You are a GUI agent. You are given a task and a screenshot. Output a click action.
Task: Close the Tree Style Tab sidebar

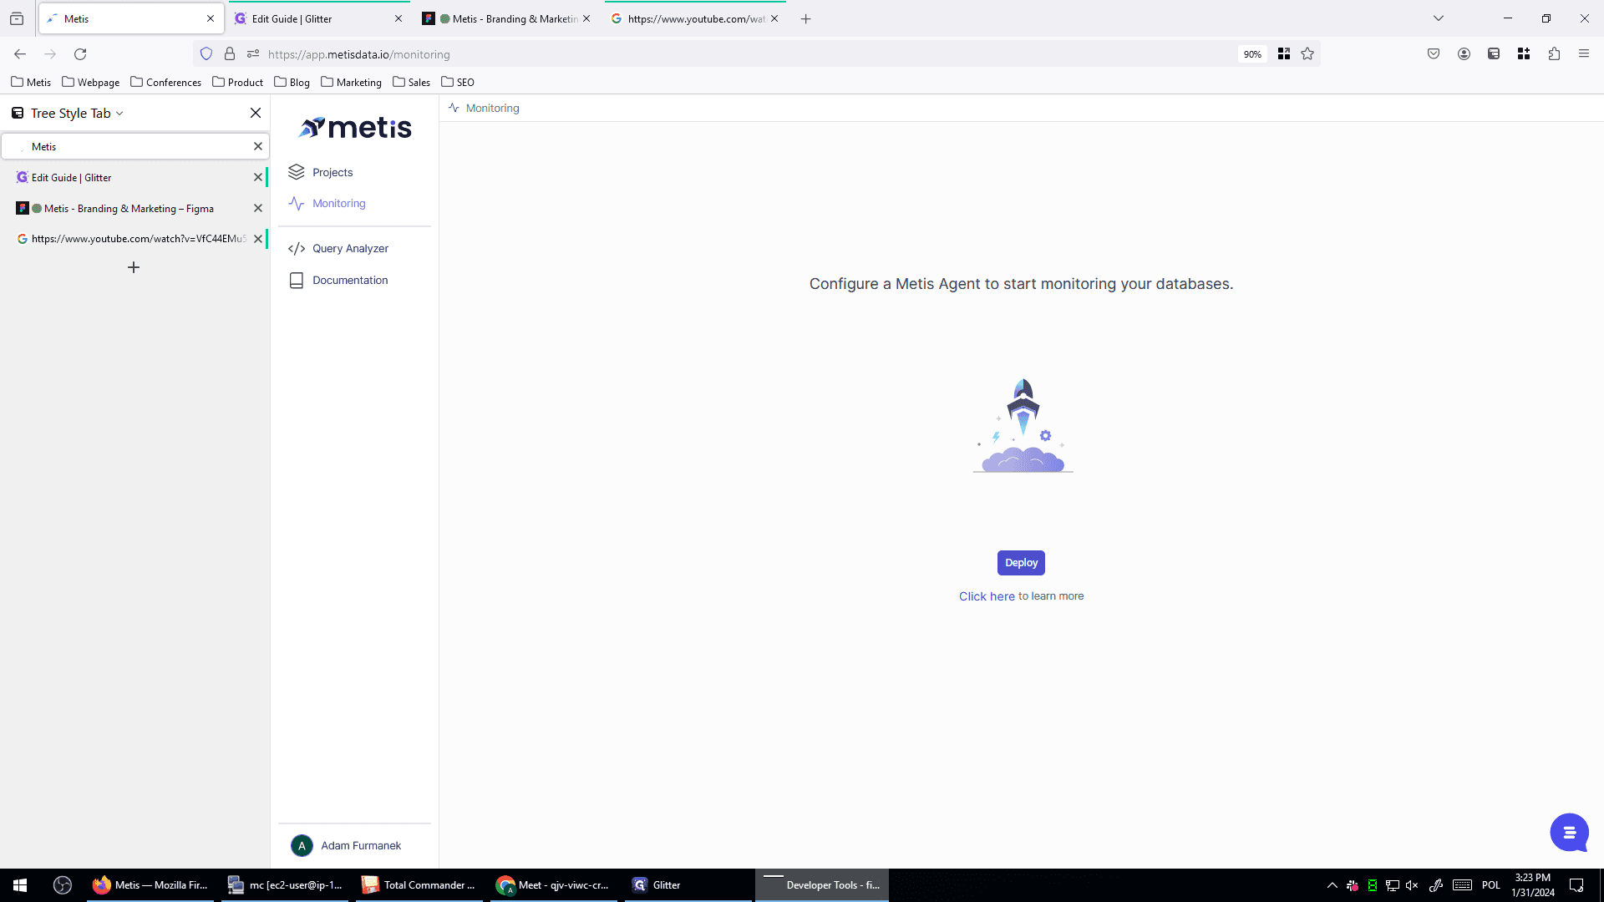click(x=256, y=113)
